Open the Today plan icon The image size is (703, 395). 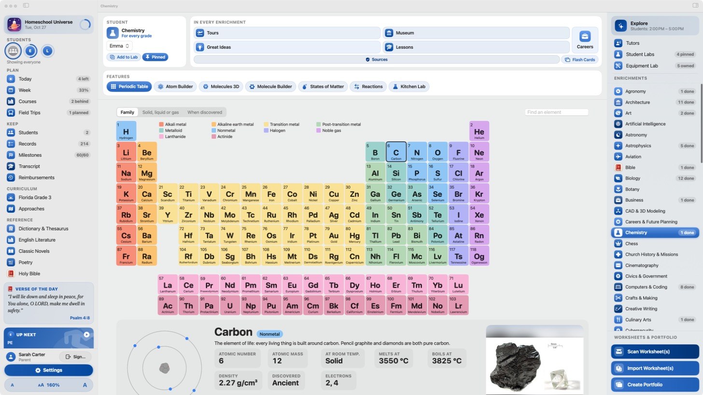(x=11, y=79)
